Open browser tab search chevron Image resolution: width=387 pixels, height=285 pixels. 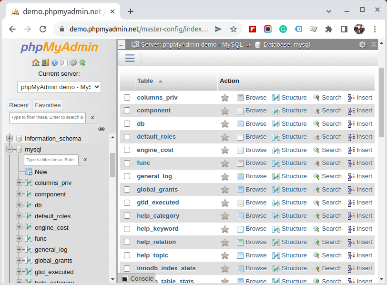(x=328, y=11)
